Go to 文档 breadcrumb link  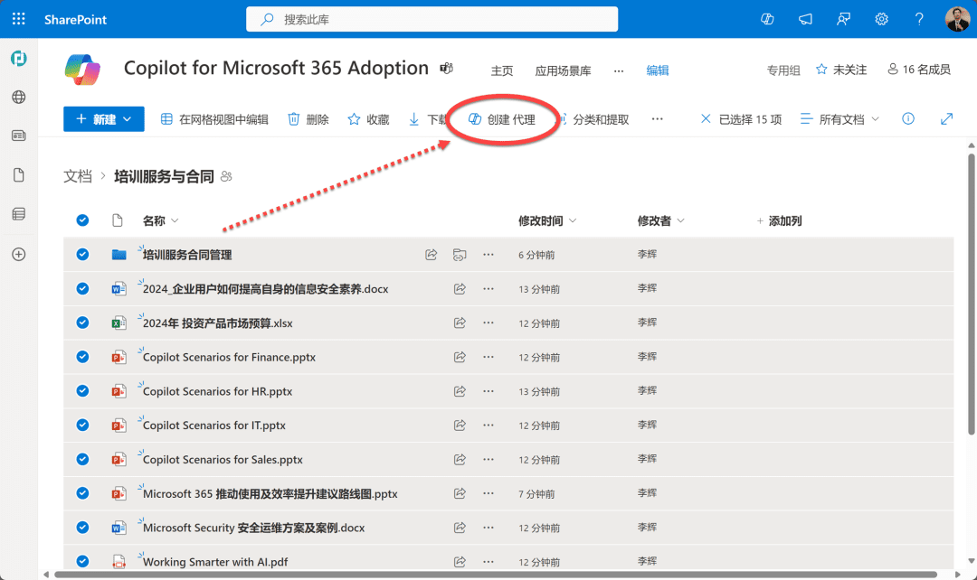[x=77, y=177]
